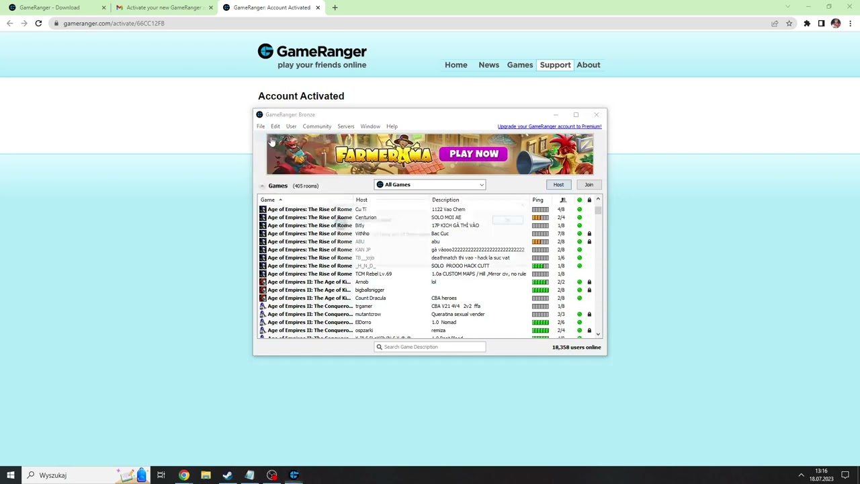The height and width of the screenshot is (484, 860).
Task: Sort by the padlock column header
Action: [589, 200]
